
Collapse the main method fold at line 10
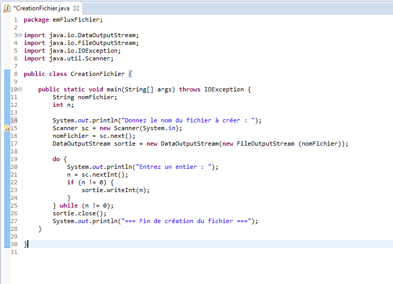[x=20, y=89]
